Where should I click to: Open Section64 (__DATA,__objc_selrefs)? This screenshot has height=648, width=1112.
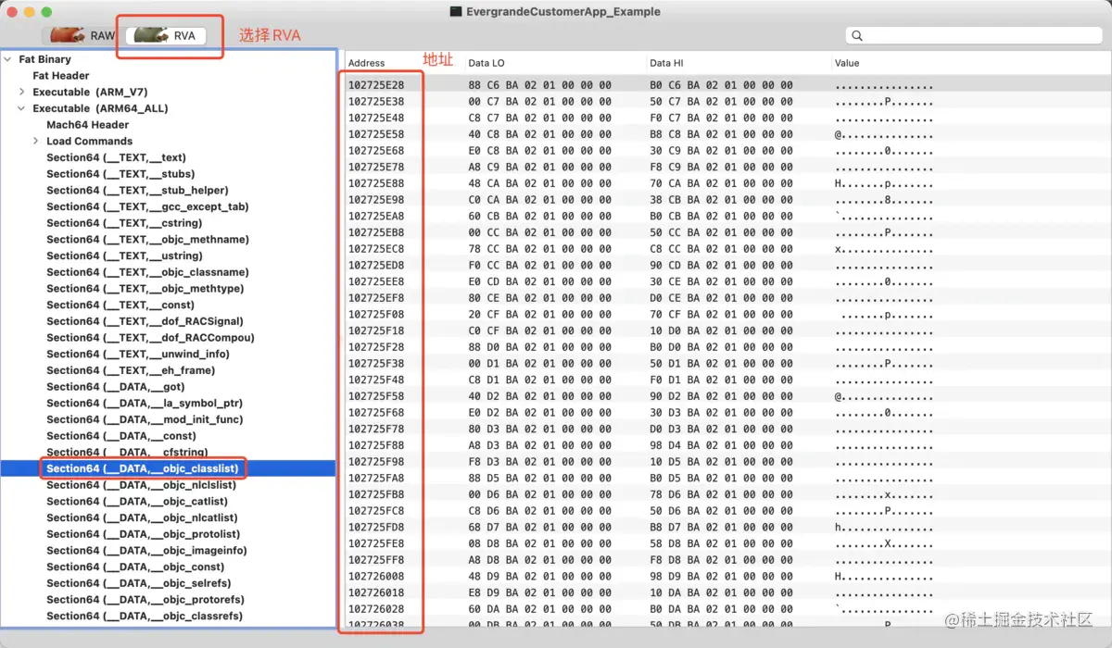pyautogui.click(x=141, y=583)
